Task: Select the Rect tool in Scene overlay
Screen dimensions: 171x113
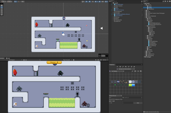Action: [x=2, y=13]
